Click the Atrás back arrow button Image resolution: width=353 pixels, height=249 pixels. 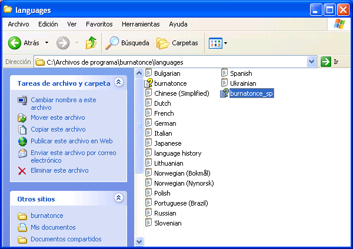tap(15, 43)
